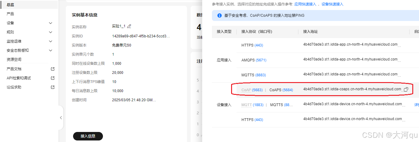Click the blue info icon in the PING notice
The width and height of the screenshot is (419, 142).
pyautogui.click(x=219, y=16)
